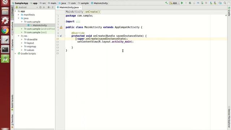Expand the mipmap folder arrow
The width and height of the screenshot is (231, 130).
click(x=22, y=47)
